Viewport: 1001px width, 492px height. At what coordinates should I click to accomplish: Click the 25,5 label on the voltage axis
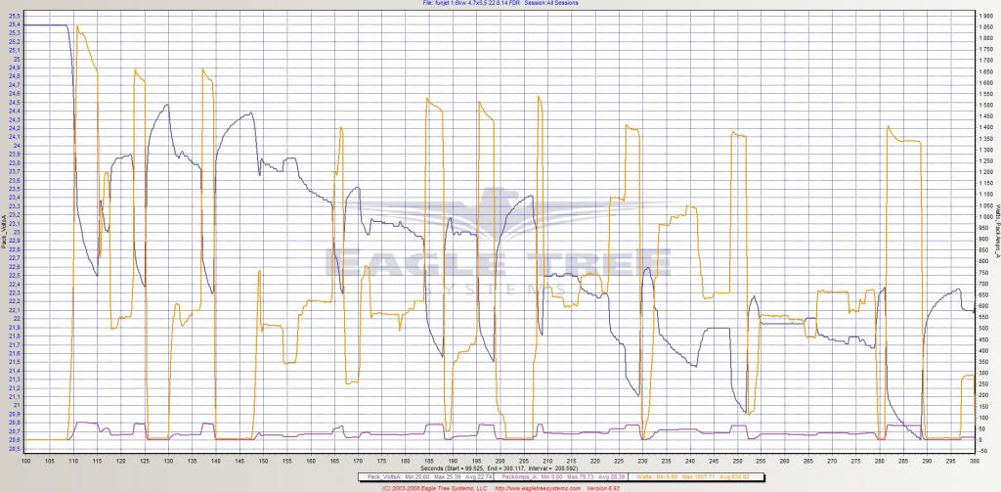click(14, 17)
